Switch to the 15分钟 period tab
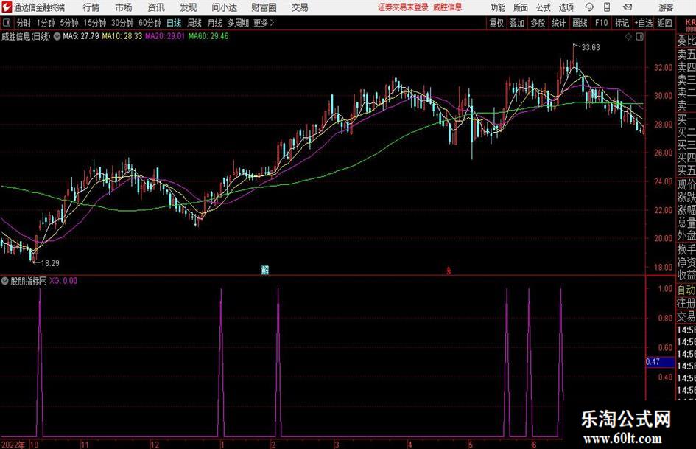The image size is (696, 449). [x=95, y=23]
